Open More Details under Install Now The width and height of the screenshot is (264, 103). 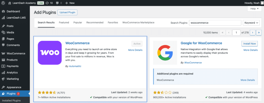tap(250, 50)
